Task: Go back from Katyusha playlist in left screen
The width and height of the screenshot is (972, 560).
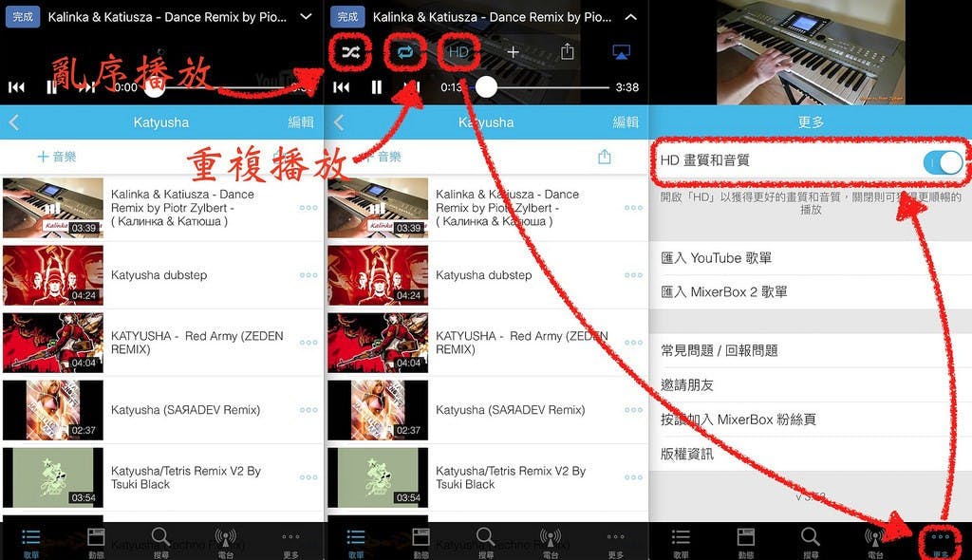Action: pos(14,122)
